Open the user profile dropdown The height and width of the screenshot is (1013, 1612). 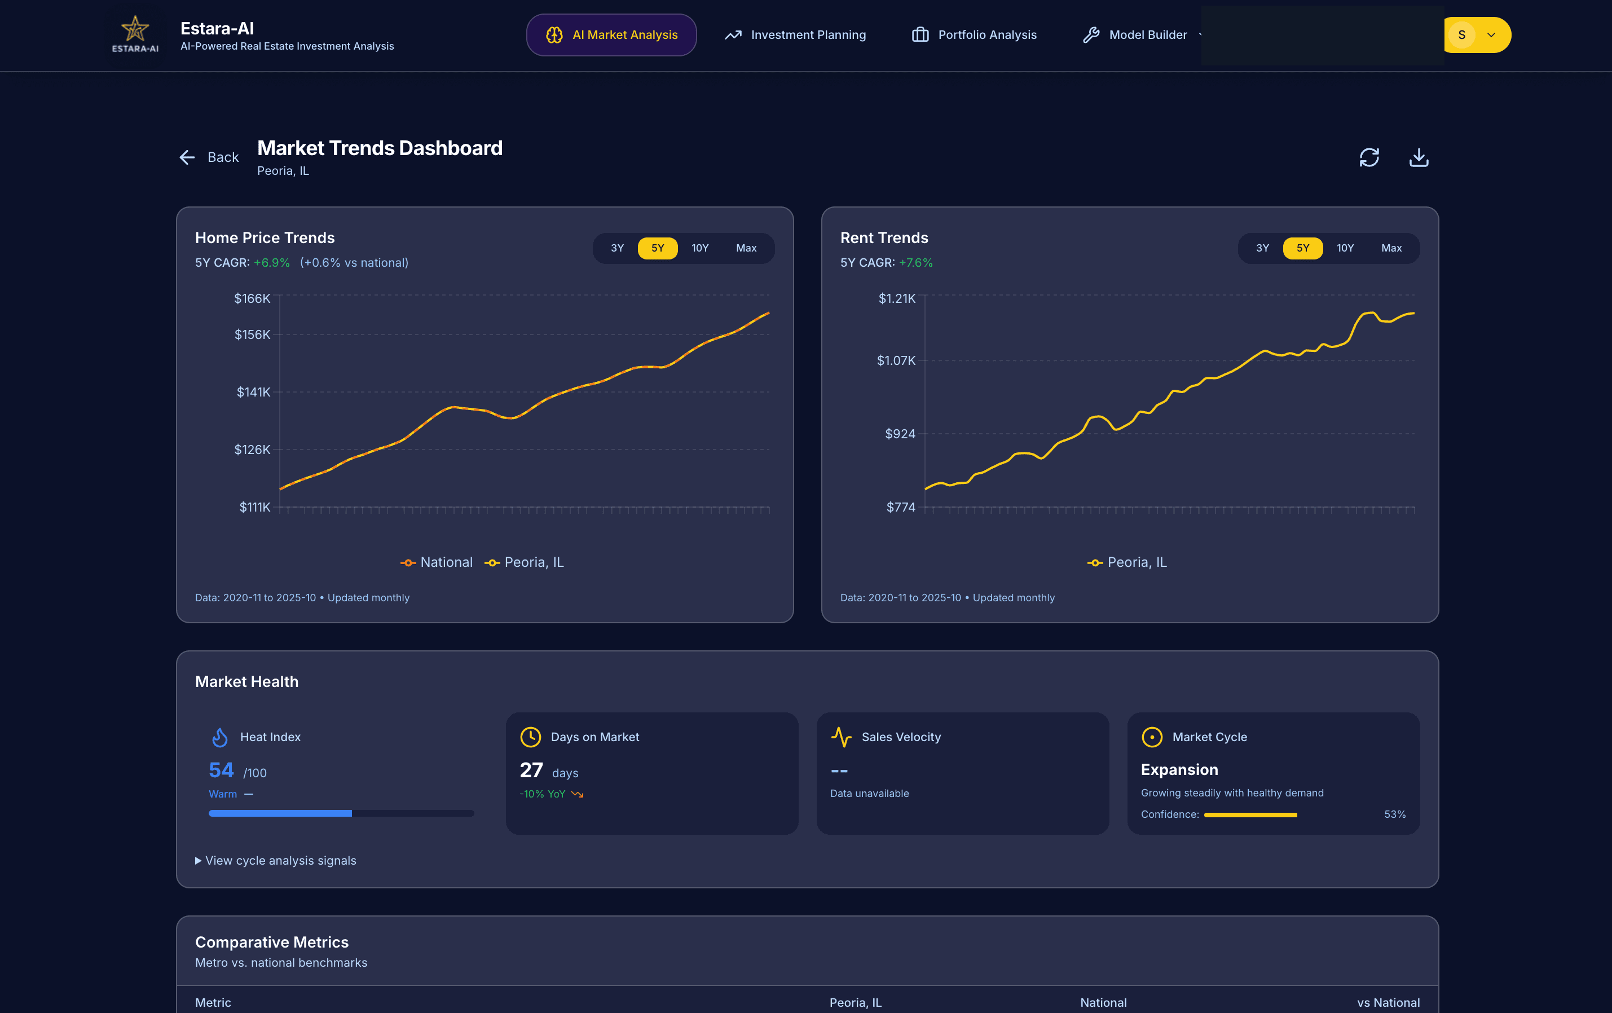point(1477,35)
